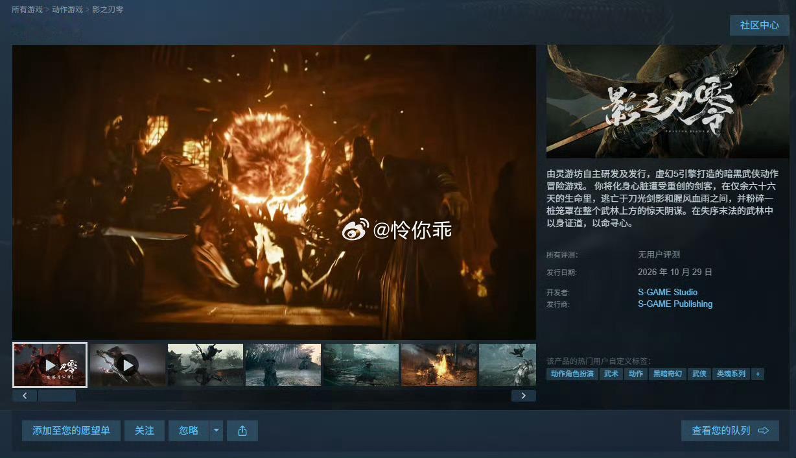Click the plus button after tags

pyautogui.click(x=757, y=374)
